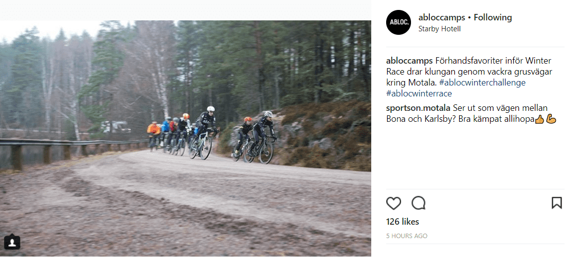Screen dimensions: 577x257
Task: Open the #ablocwinterchallenge hashtag
Action: coord(483,83)
